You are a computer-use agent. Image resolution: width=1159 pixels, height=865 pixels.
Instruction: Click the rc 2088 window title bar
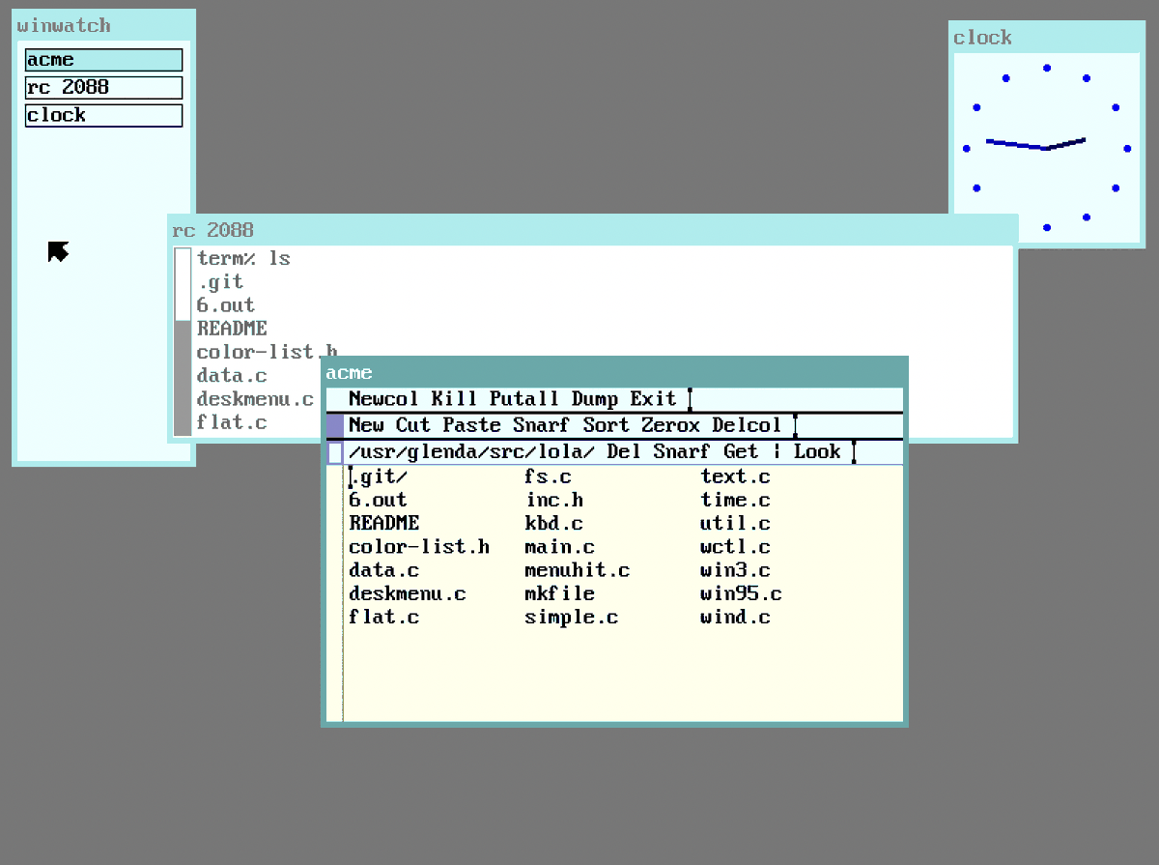click(x=593, y=230)
